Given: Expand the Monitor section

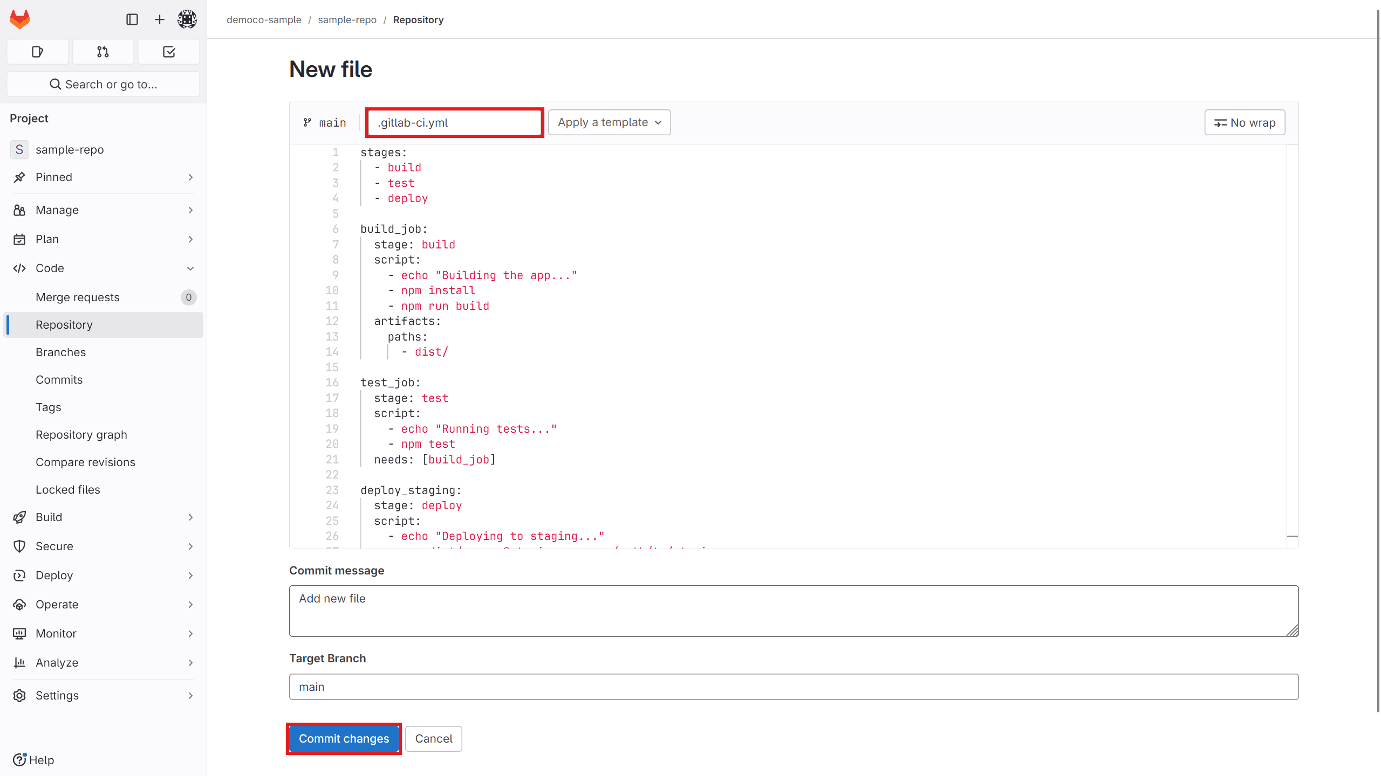Looking at the screenshot, I should click(103, 633).
